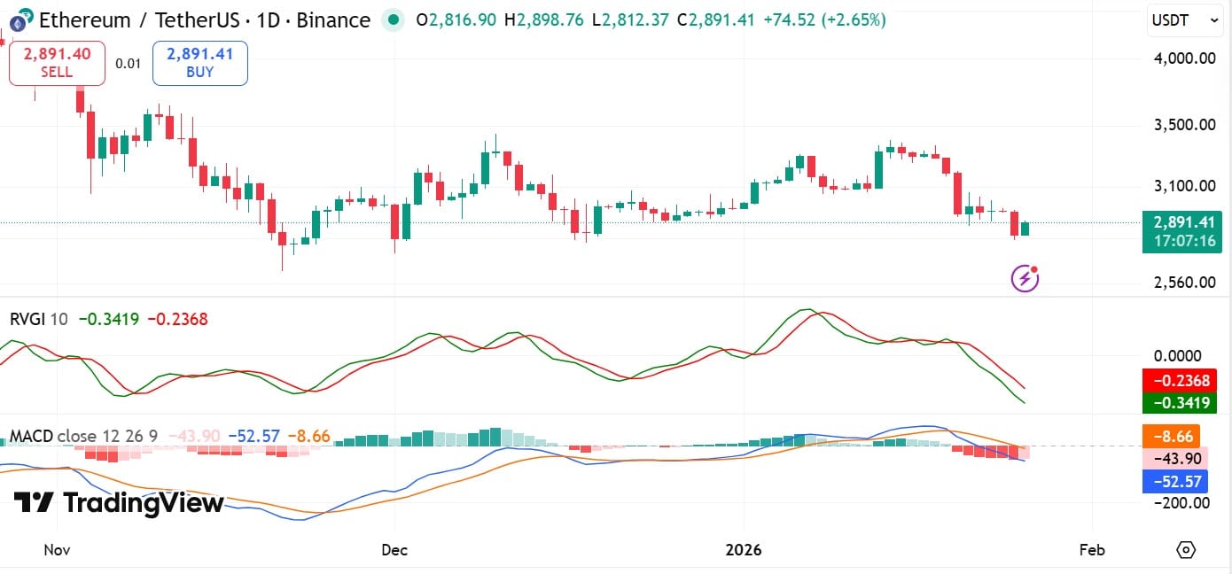Click the red -0.2368 RVGI value badge
The image size is (1232, 574).
pos(1180,381)
